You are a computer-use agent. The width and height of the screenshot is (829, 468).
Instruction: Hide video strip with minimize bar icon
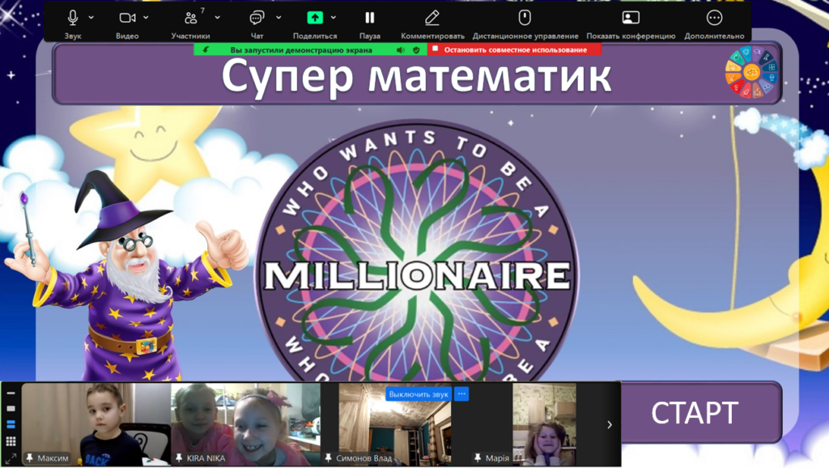[11, 394]
